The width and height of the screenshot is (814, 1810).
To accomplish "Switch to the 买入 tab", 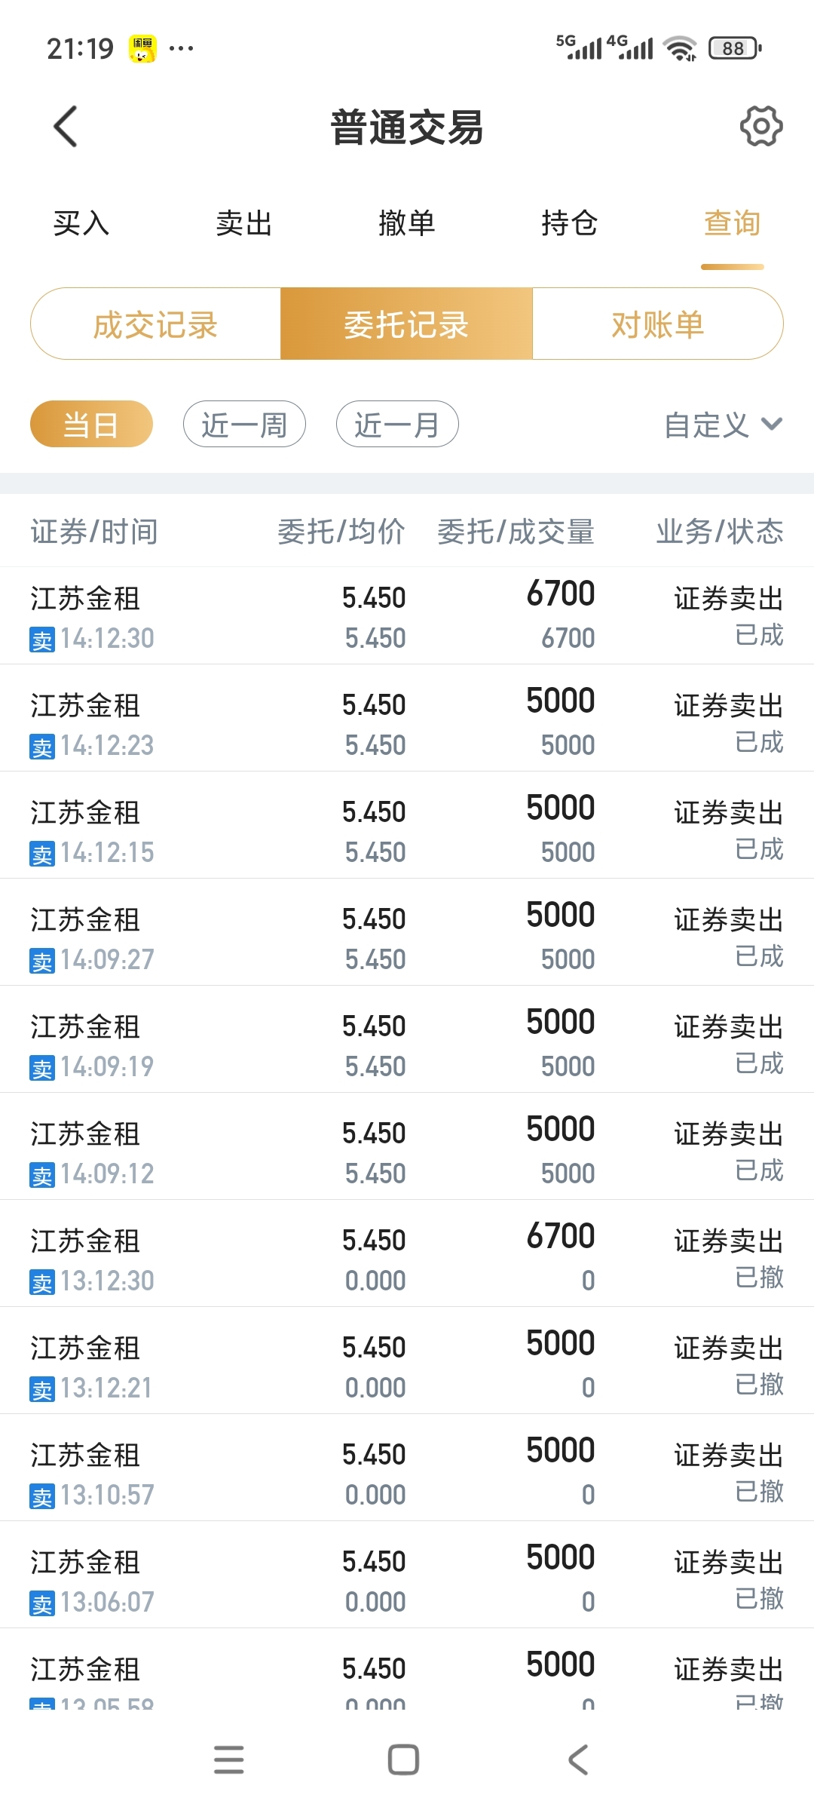I will [x=81, y=223].
